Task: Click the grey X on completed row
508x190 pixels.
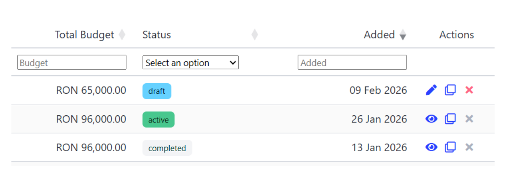Action: [469, 147]
